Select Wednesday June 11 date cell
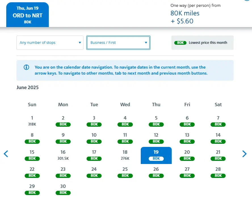252x201 pixels. click(x=125, y=138)
